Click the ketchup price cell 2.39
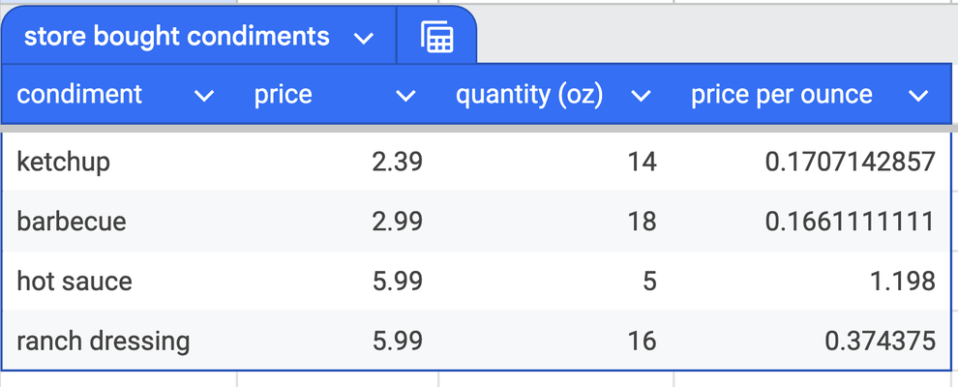 coord(397,162)
